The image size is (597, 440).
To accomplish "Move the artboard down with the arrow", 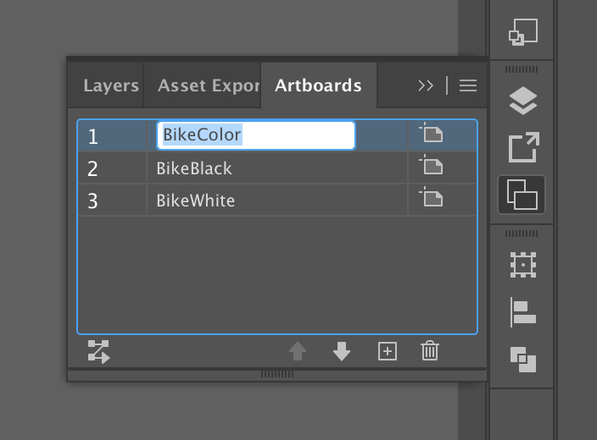I will click(x=342, y=351).
